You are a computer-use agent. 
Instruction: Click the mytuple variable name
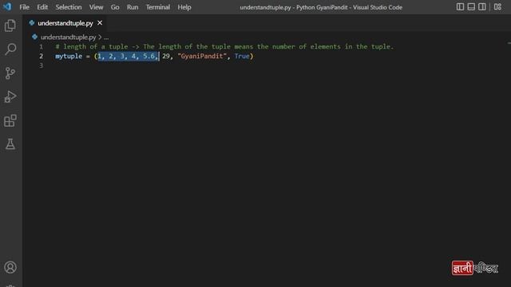coord(69,56)
